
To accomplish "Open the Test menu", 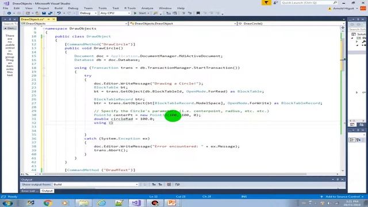I will (116, 8).
